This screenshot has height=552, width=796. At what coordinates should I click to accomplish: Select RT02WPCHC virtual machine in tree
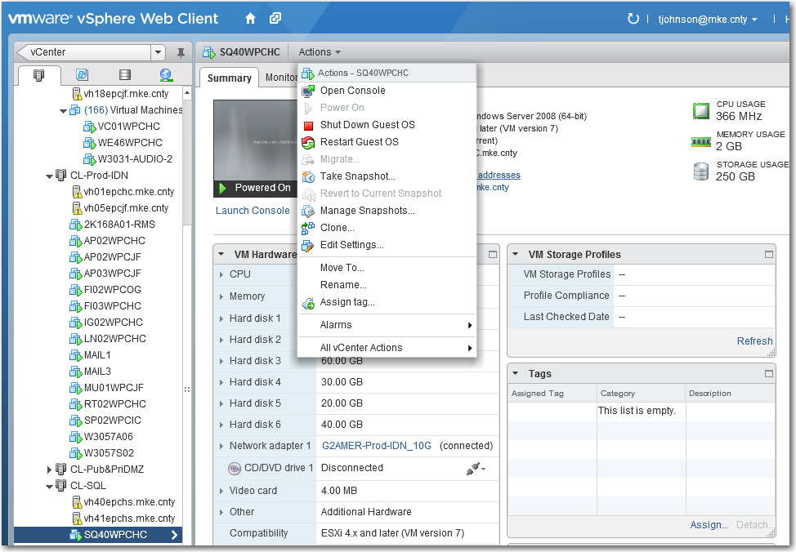click(x=114, y=404)
